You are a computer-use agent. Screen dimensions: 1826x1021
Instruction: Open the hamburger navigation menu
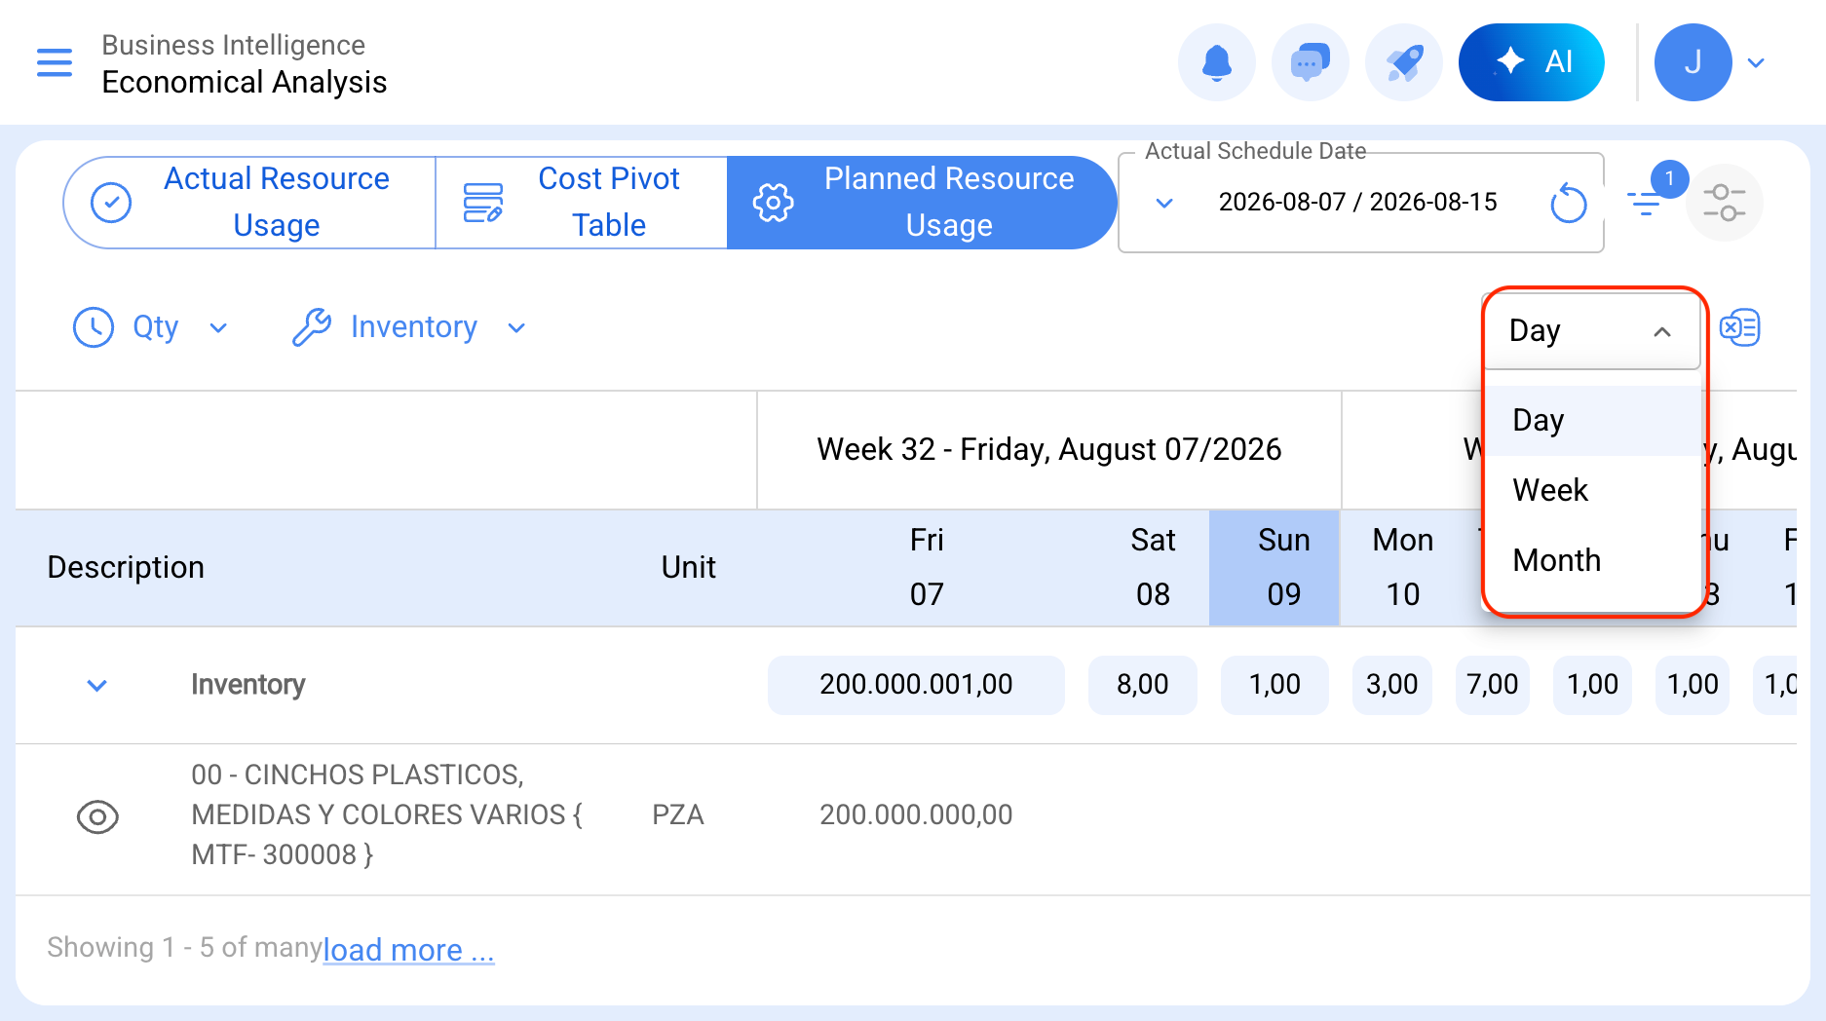point(55,62)
